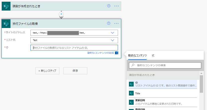Click the scroll up arrow in dynamic content list
The image size is (207, 110).
click(201, 73)
